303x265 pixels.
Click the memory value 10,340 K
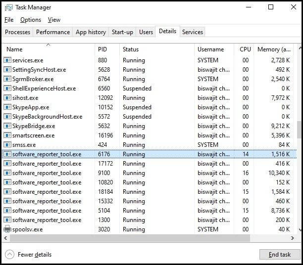click(x=279, y=173)
